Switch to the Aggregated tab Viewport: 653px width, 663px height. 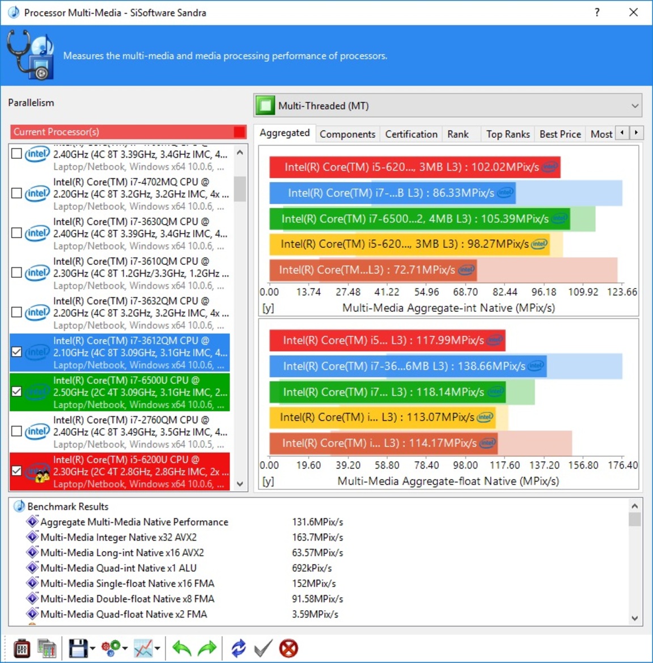(x=285, y=133)
